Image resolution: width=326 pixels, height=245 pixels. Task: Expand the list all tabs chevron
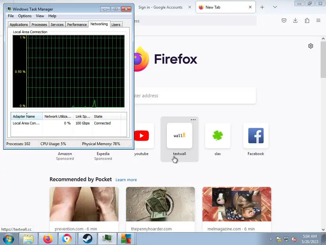pos(275,7)
